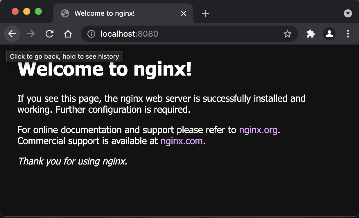Reload the nginx welcome page
The height and width of the screenshot is (218, 359).
(x=49, y=34)
